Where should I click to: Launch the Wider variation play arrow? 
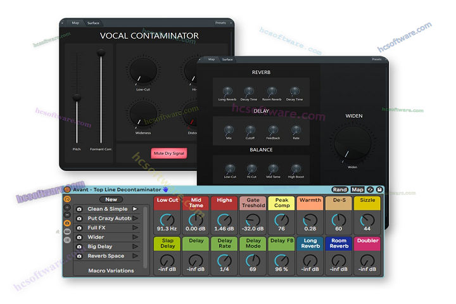click(135, 237)
